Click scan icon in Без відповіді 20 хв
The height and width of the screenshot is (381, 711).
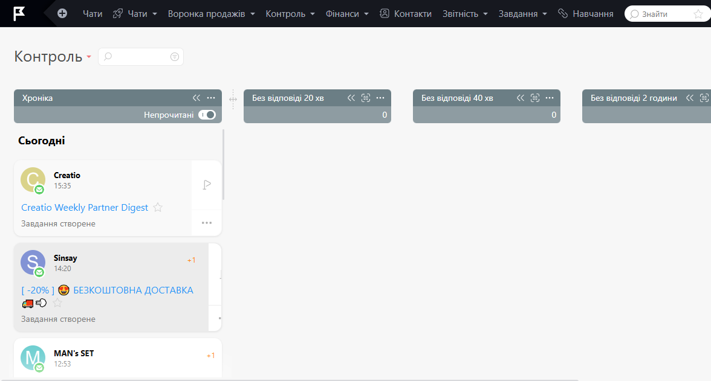(366, 98)
